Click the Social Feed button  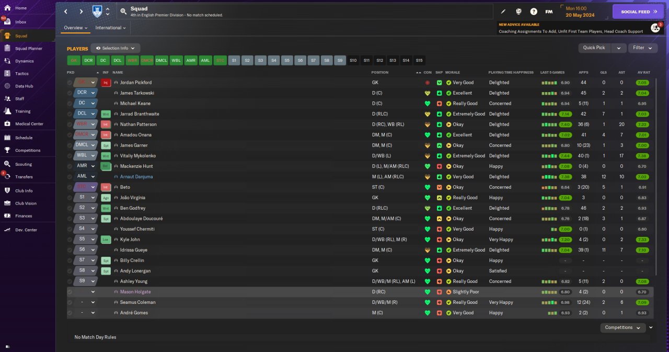pos(638,12)
